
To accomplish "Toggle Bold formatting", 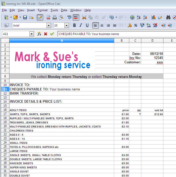I will click(74, 25).
